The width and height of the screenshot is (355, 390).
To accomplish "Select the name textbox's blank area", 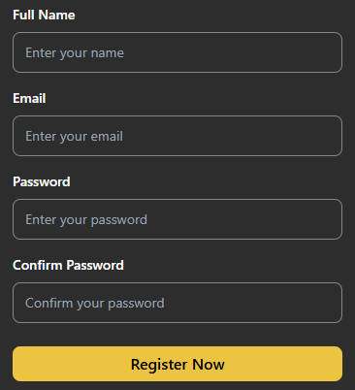I will coord(233,52).
